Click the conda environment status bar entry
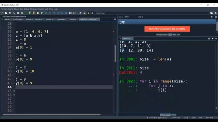This screenshot has width=218, height=122. tap(157, 118)
